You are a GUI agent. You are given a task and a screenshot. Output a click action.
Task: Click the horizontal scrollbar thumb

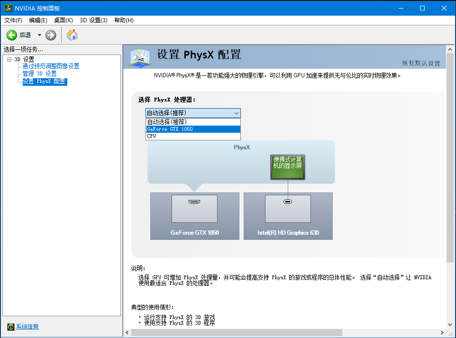[x=237, y=332]
